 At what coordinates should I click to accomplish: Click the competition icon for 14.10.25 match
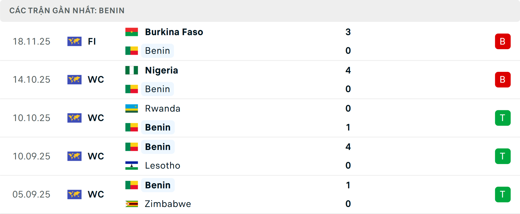point(74,79)
